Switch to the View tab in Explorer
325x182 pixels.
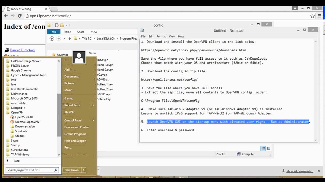[94, 32]
